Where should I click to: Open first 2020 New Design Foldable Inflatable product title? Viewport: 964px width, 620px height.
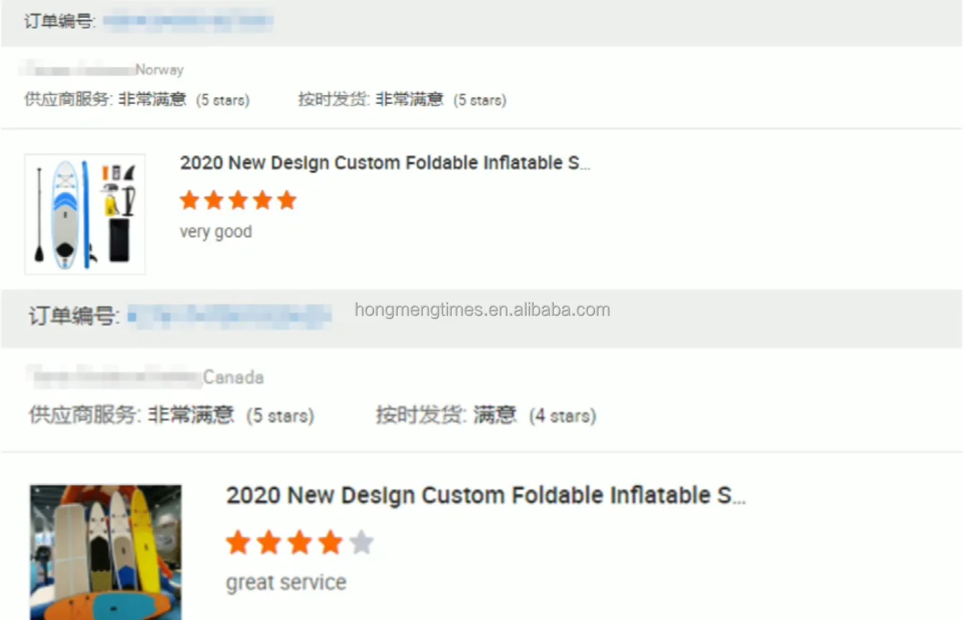(385, 163)
